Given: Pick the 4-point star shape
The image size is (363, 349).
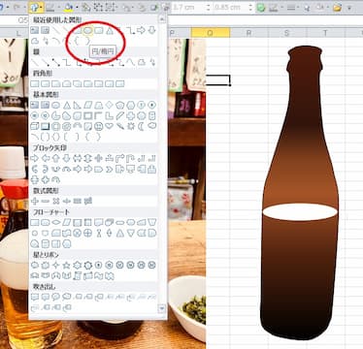Looking at the screenshot, I should point(56,266).
